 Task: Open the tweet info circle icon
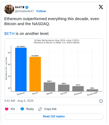101,101
